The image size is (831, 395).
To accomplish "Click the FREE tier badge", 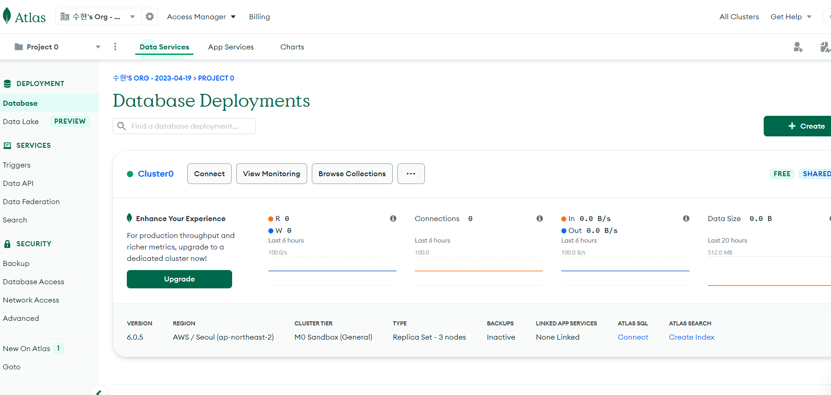I will coord(782,174).
